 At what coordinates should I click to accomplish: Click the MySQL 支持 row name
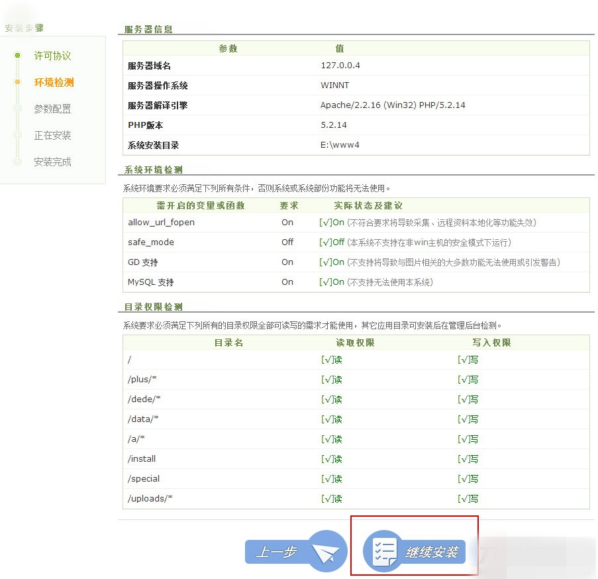click(151, 282)
